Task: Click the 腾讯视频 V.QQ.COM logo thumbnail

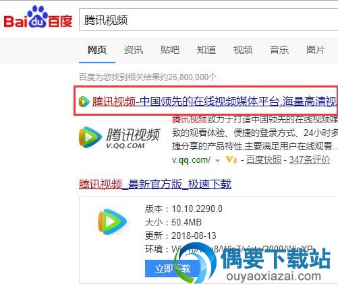Action: [119, 137]
